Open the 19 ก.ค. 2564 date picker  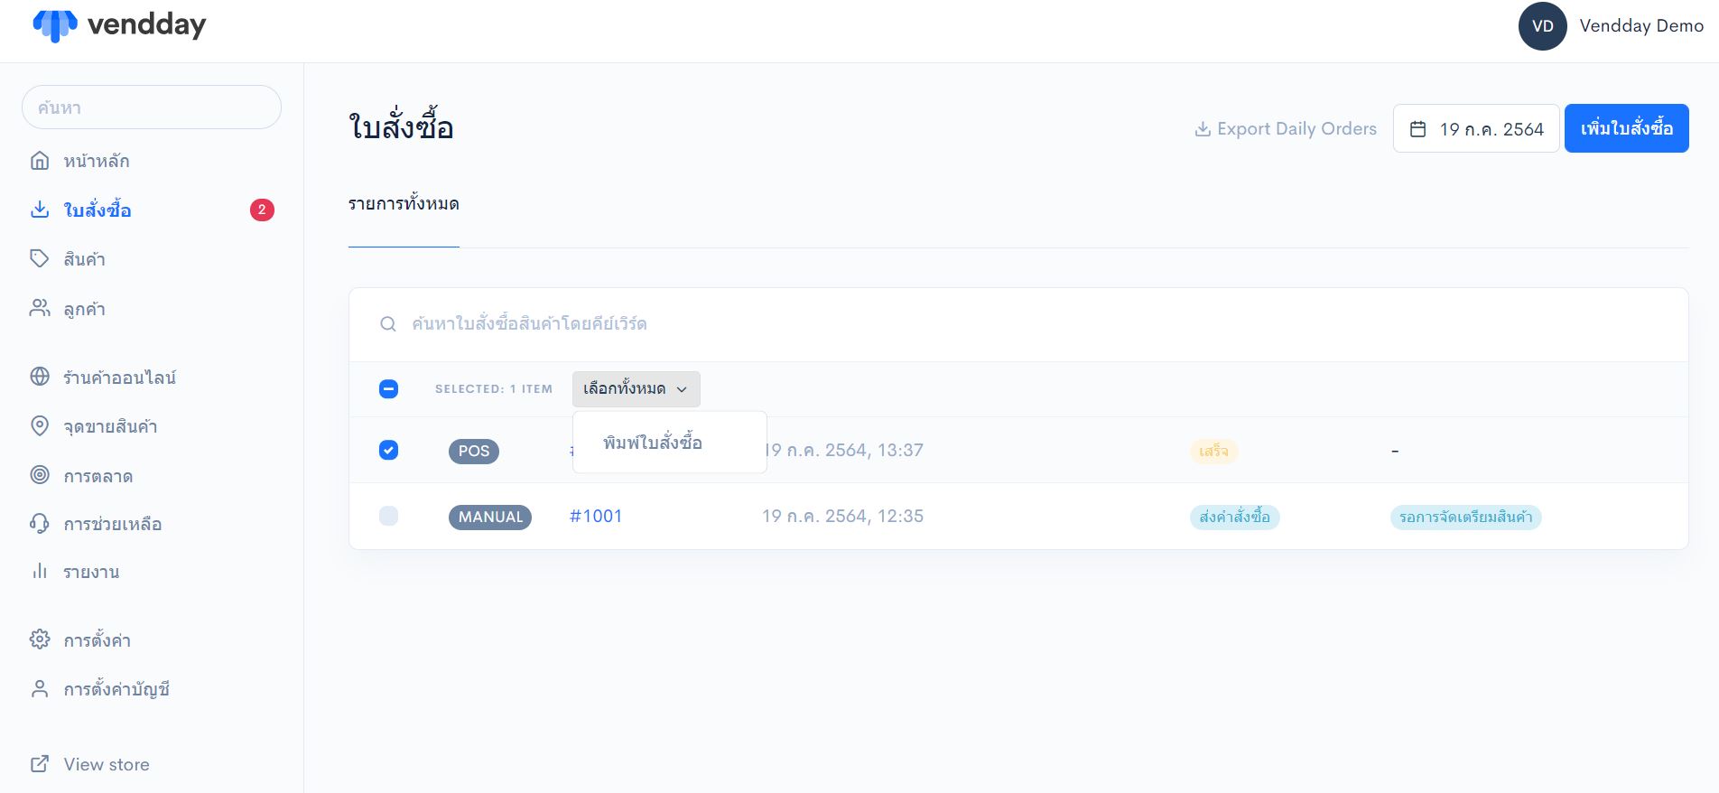pos(1475,129)
